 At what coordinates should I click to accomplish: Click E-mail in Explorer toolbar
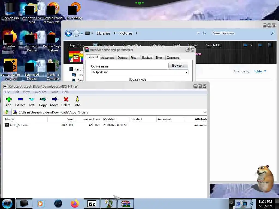[x=193, y=45]
